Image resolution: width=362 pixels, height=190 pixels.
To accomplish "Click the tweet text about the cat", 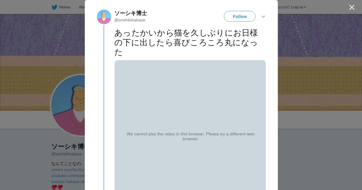I will pyautogui.click(x=186, y=43).
